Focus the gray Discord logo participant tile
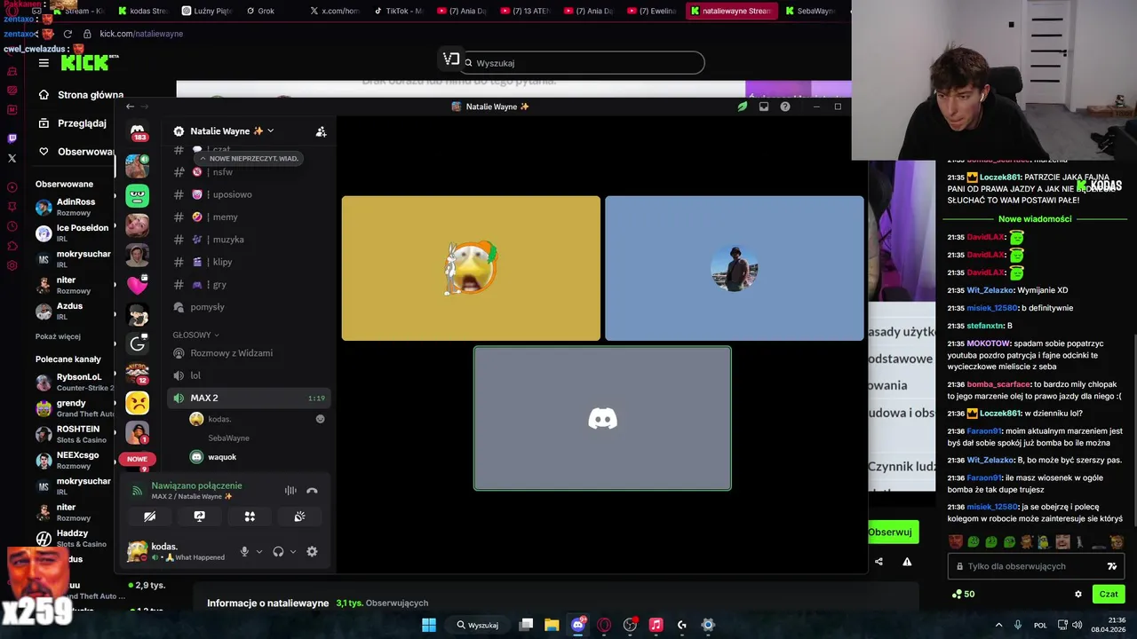This screenshot has height=639, width=1137. [x=602, y=418]
